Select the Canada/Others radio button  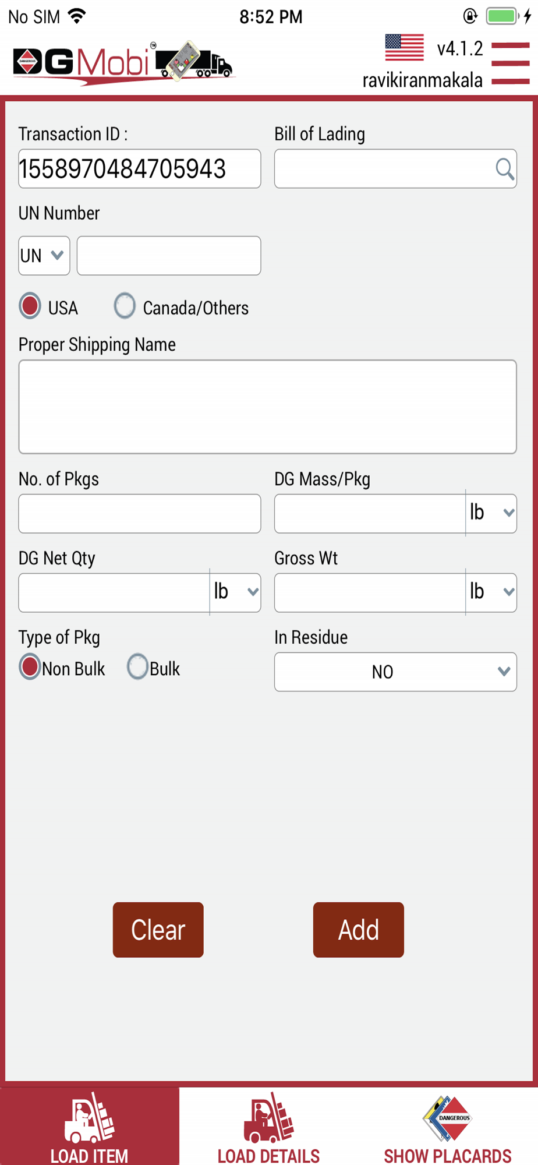[x=125, y=306]
